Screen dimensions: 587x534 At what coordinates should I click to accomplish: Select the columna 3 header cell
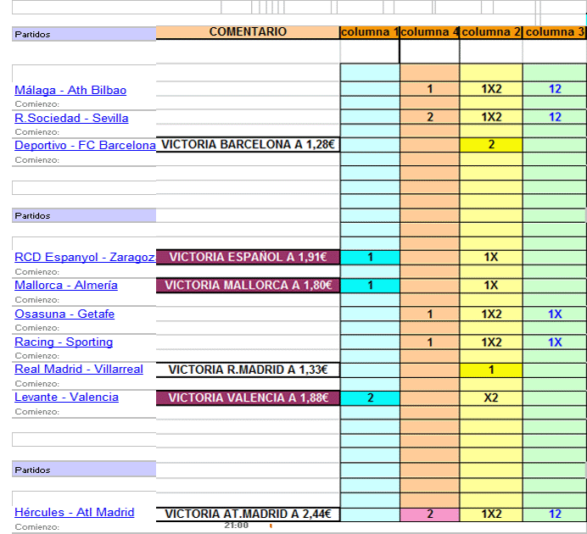tap(555, 32)
